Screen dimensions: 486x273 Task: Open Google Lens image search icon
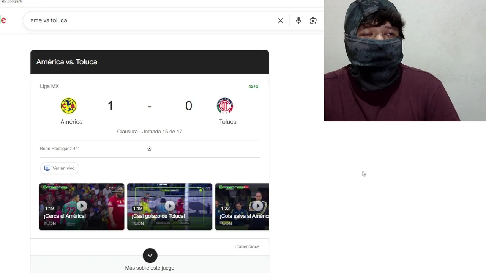(x=313, y=20)
